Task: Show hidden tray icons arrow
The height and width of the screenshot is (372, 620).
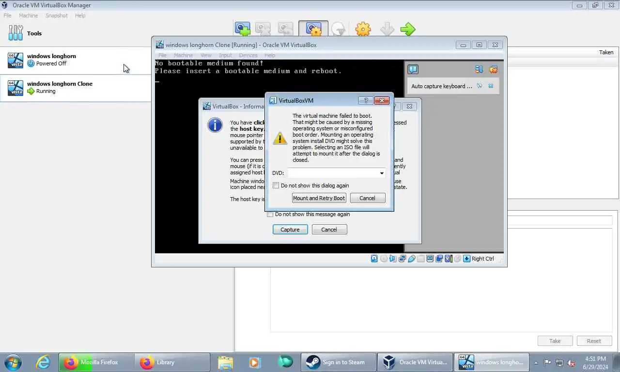Action: (536, 362)
